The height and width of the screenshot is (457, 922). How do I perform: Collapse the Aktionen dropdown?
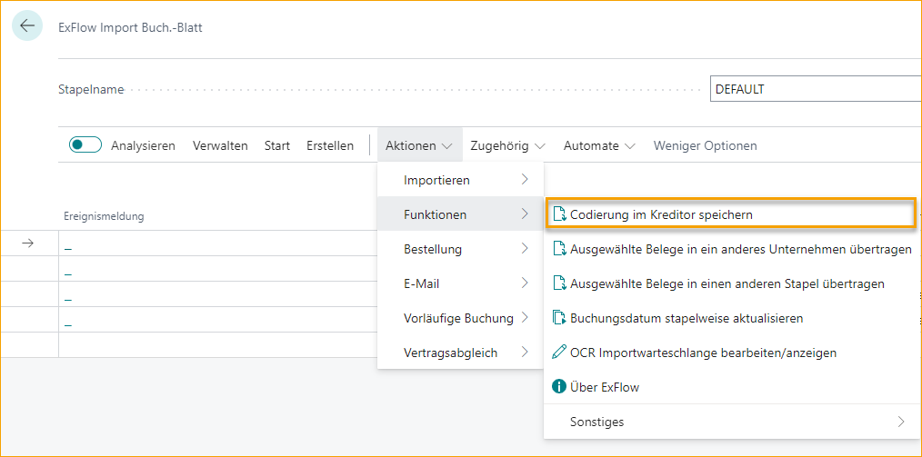point(419,145)
